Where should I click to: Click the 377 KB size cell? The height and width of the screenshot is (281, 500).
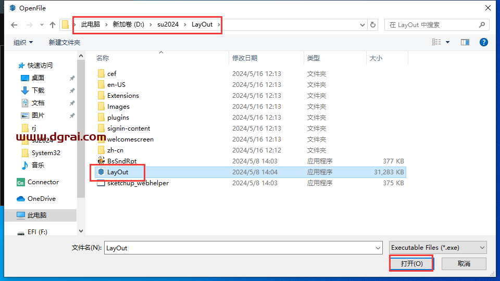click(x=393, y=161)
